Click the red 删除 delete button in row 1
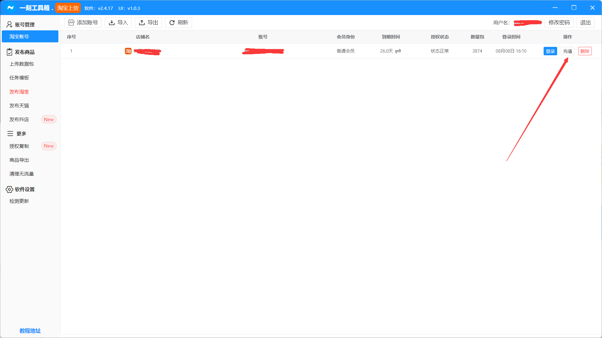Screen dimensions: 602x338 pyautogui.click(x=585, y=51)
